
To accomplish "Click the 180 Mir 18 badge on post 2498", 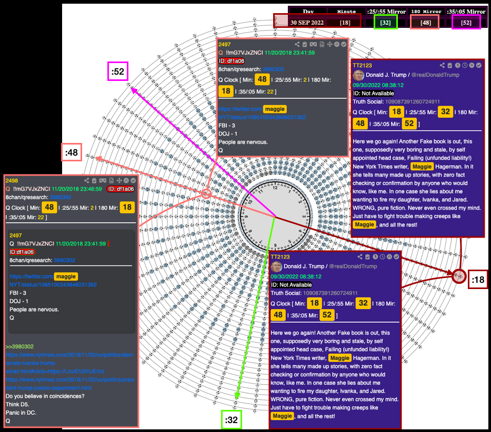I will coord(127,207).
